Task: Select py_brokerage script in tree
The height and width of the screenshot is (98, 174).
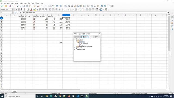Action: click(x=84, y=44)
